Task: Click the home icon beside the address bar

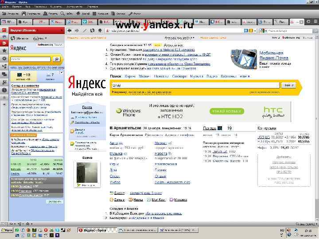Action: [x=100, y=31]
